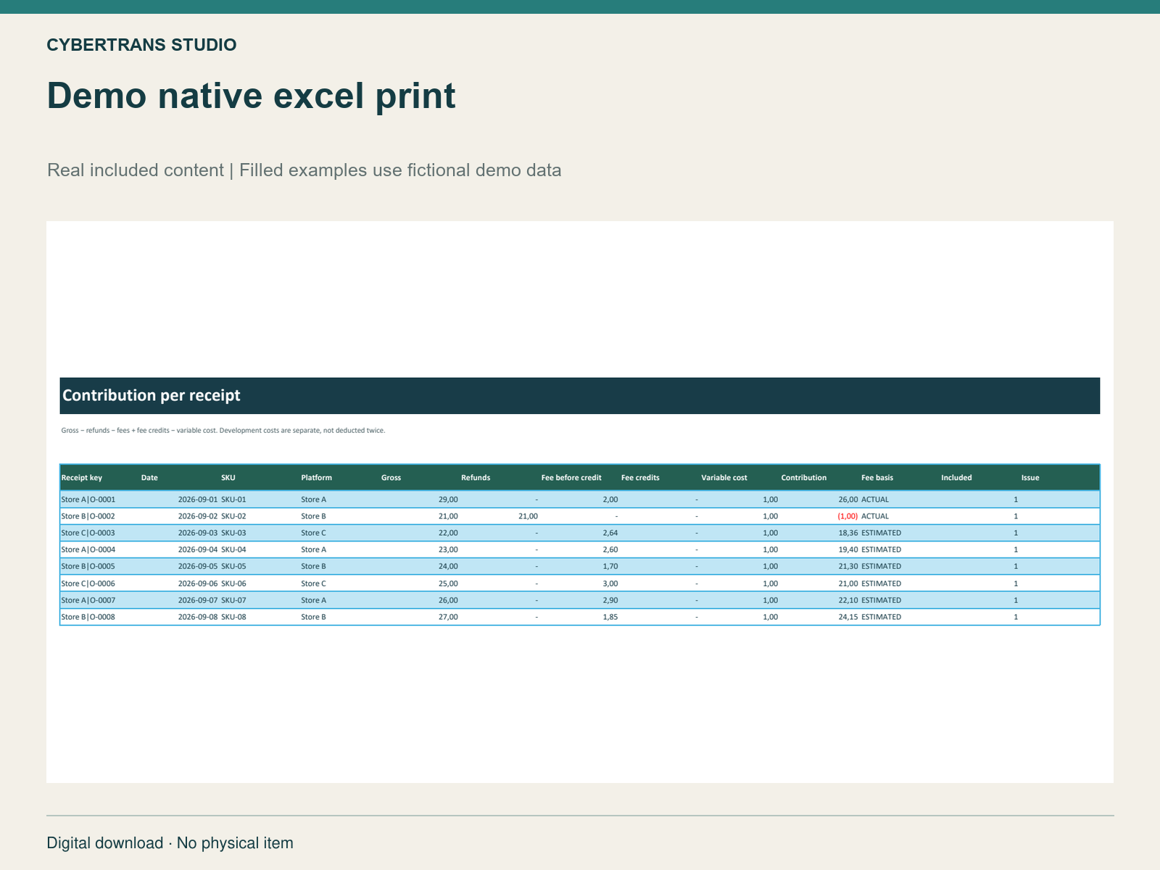
Task: Select the SKU-03 cell
Action: coord(233,533)
